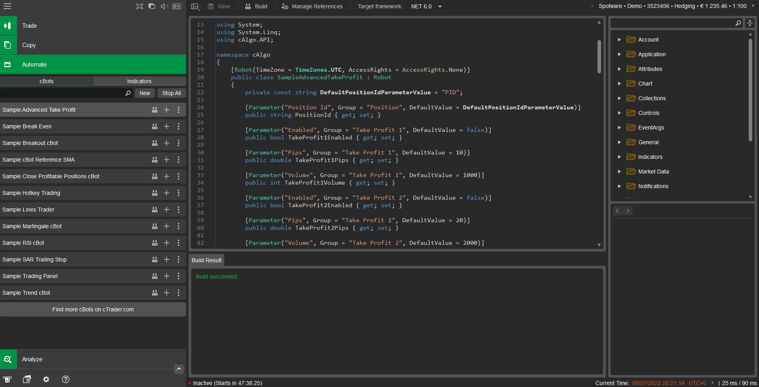Screen dimensions: 759x387
Task: Build Sample SAR Trailing Stop cBot
Action: tap(155, 259)
